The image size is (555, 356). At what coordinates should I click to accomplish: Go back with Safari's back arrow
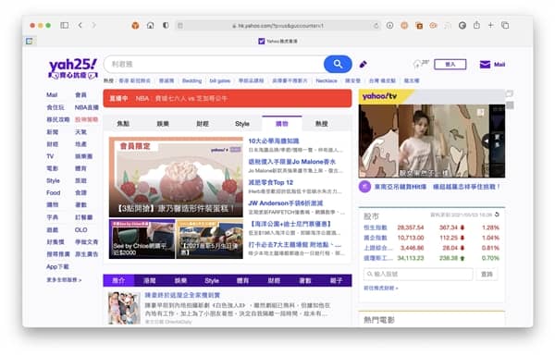coord(80,25)
